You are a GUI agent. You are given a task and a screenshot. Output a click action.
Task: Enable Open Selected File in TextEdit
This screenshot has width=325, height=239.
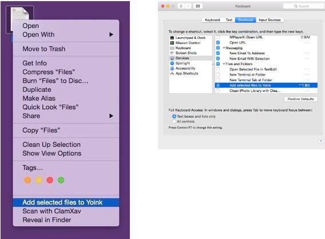click(x=218, y=69)
